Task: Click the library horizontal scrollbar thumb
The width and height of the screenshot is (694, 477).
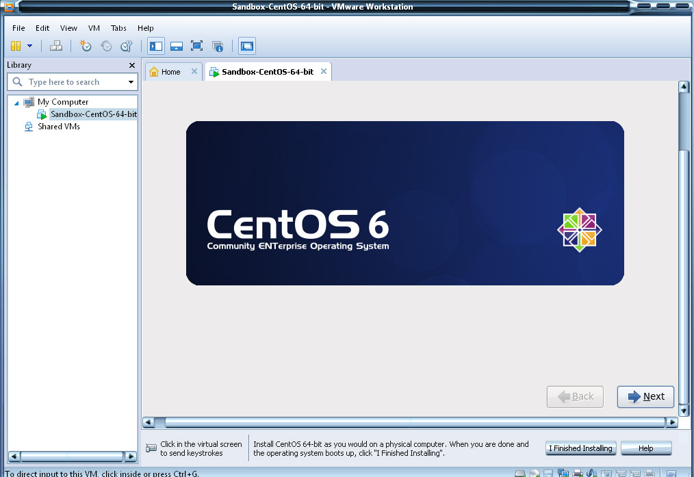Action: click(72, 456)
